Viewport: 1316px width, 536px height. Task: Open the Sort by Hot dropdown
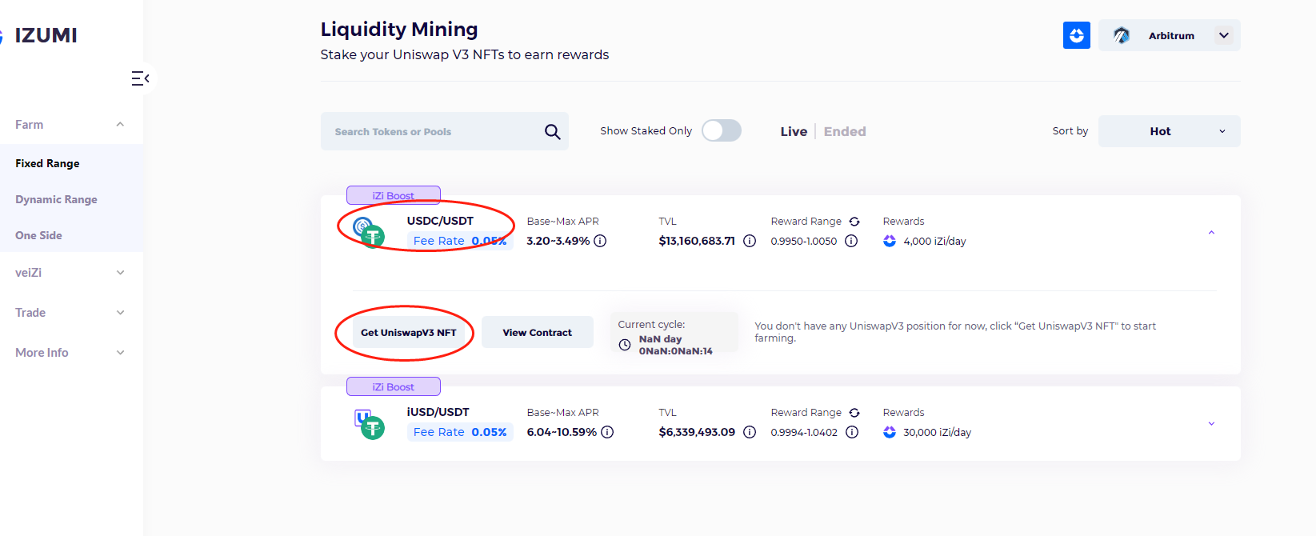(1169, 131)
